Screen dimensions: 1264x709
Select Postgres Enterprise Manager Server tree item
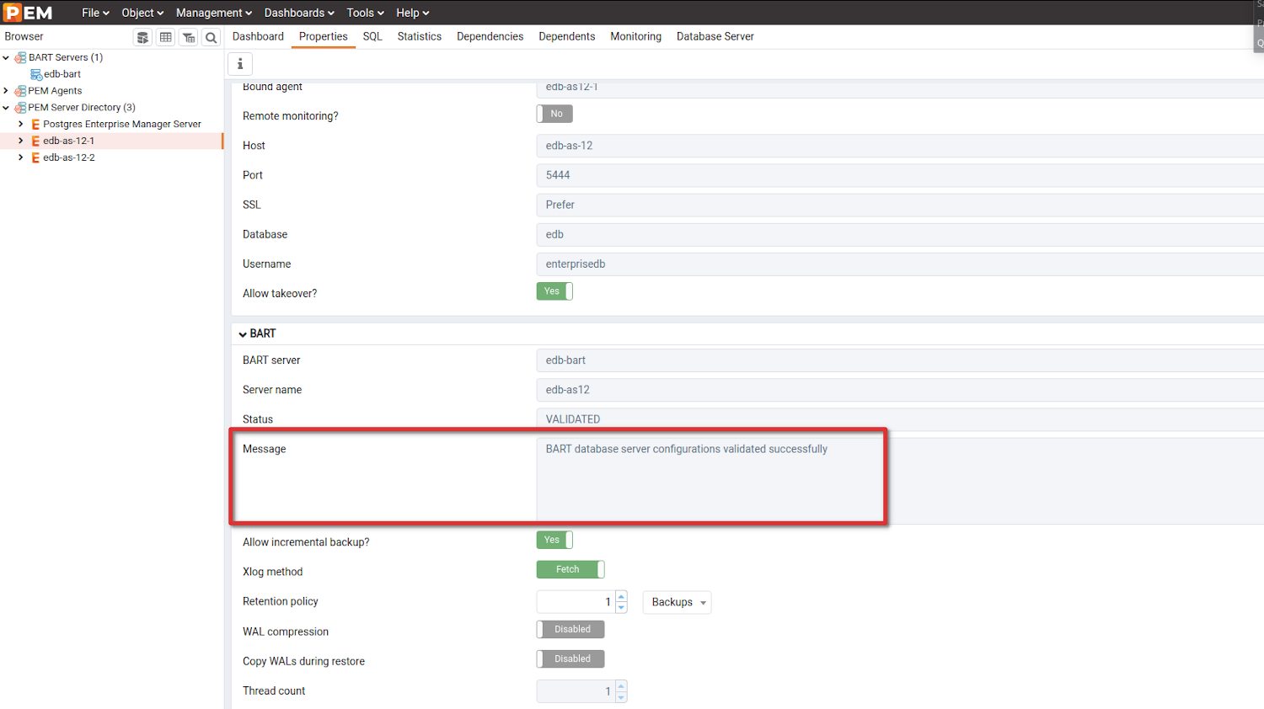[122, 125]
